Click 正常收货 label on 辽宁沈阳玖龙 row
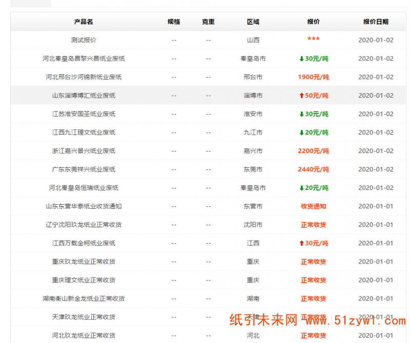 point(314,225)
